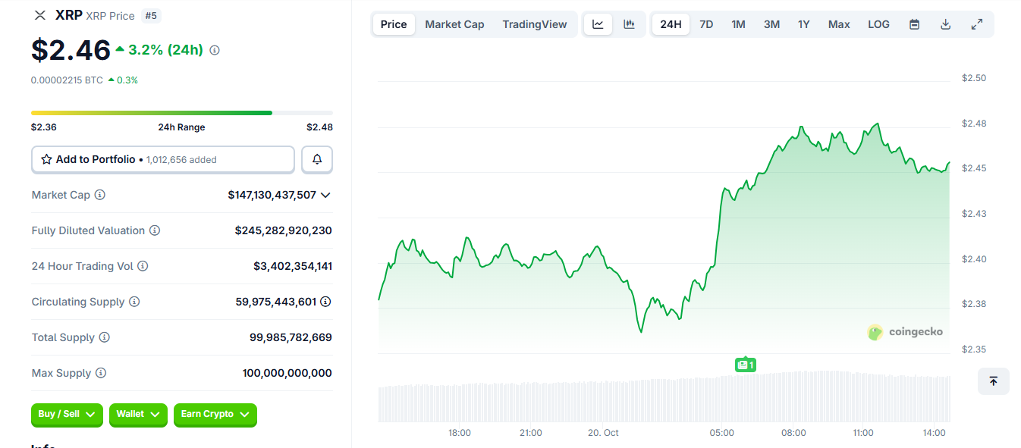Open the calendar date range picker
1021x448 pixels.
tap(915, 24)
